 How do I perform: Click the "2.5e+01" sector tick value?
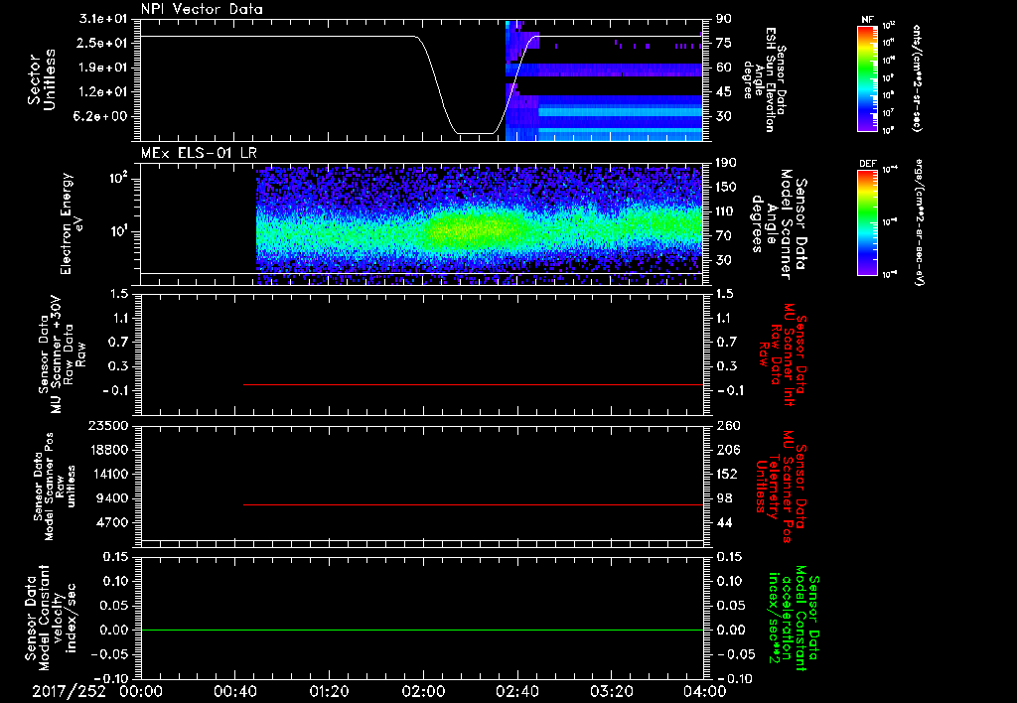[102, 43]
